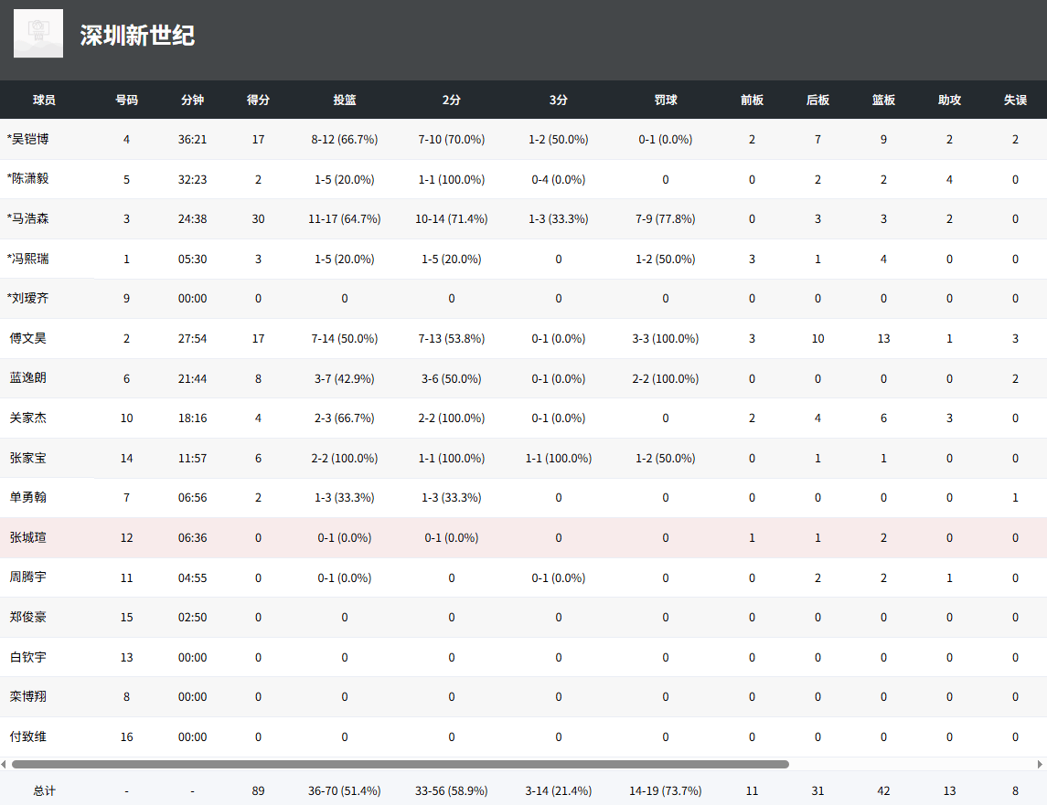Select player 张城瑄
The width and height of the screenshot is (1047, 805).
click(x=28, y=537)
